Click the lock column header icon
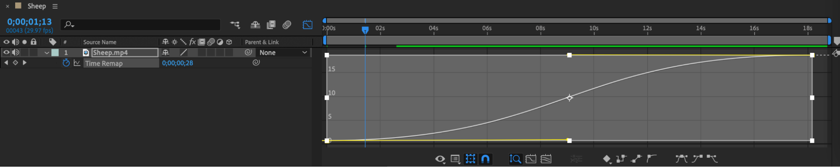840x167 pixels. (x=34, y=42)
